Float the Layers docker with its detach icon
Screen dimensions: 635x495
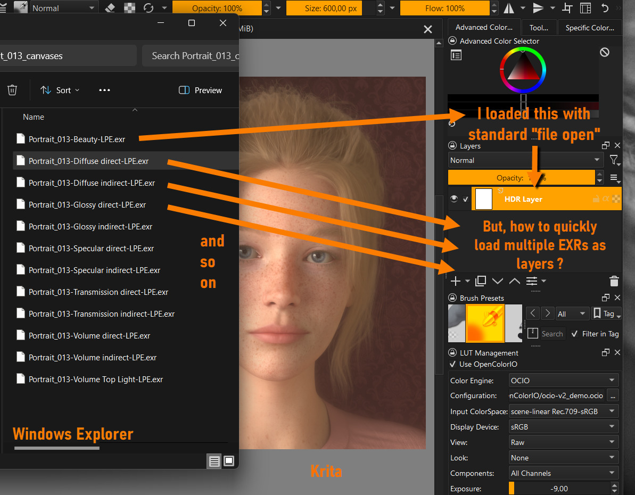coord(605,145)
